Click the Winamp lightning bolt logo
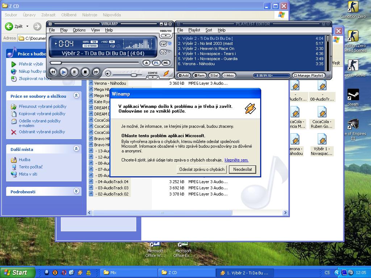This screenshot has height=278, width=371. 166,73
